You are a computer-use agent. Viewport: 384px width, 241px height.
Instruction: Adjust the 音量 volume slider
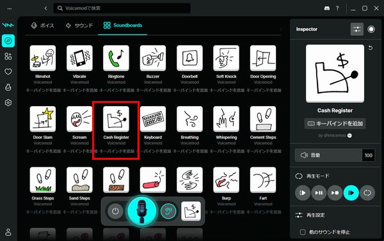[x=328, y=155]
